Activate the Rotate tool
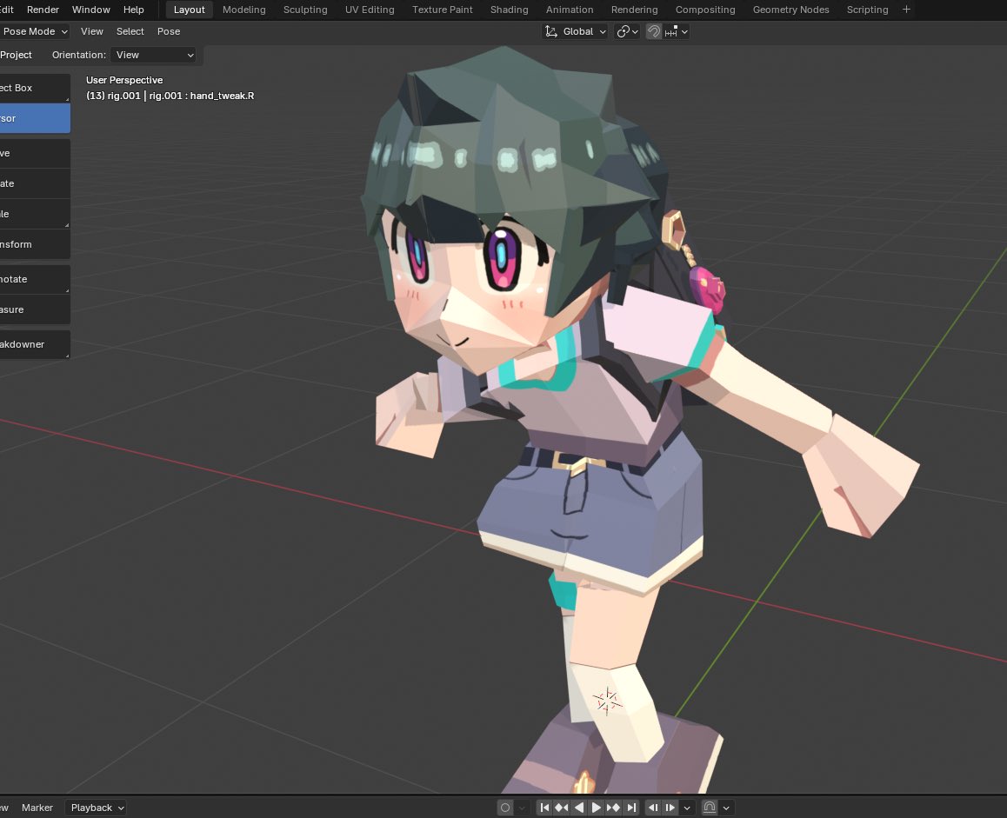This screenshot has width=1007, height=818. (35, 183)
